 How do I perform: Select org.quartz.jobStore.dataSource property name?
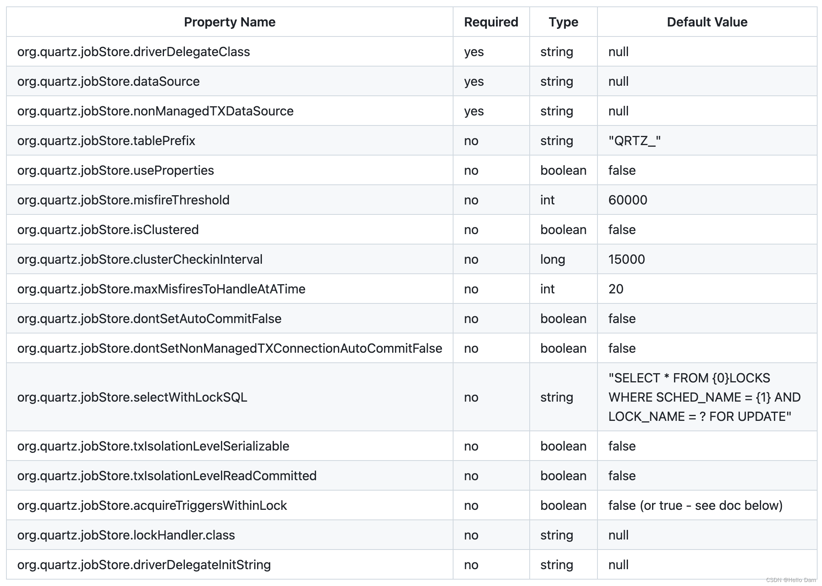pos(108,81)
